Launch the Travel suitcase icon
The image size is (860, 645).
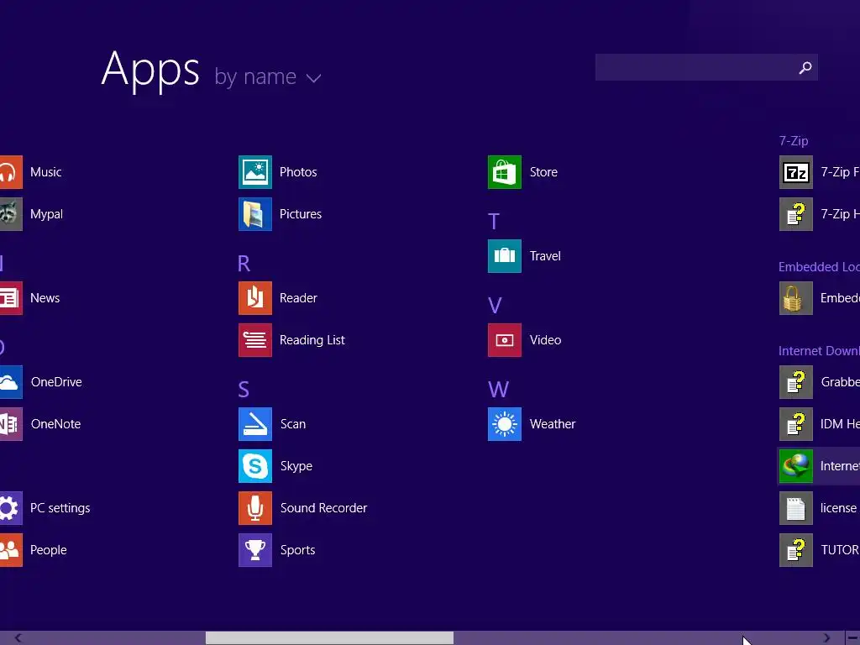(505, 256)
